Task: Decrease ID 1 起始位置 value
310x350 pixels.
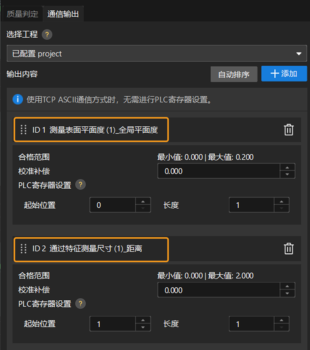Action: (x=143, y=208)
